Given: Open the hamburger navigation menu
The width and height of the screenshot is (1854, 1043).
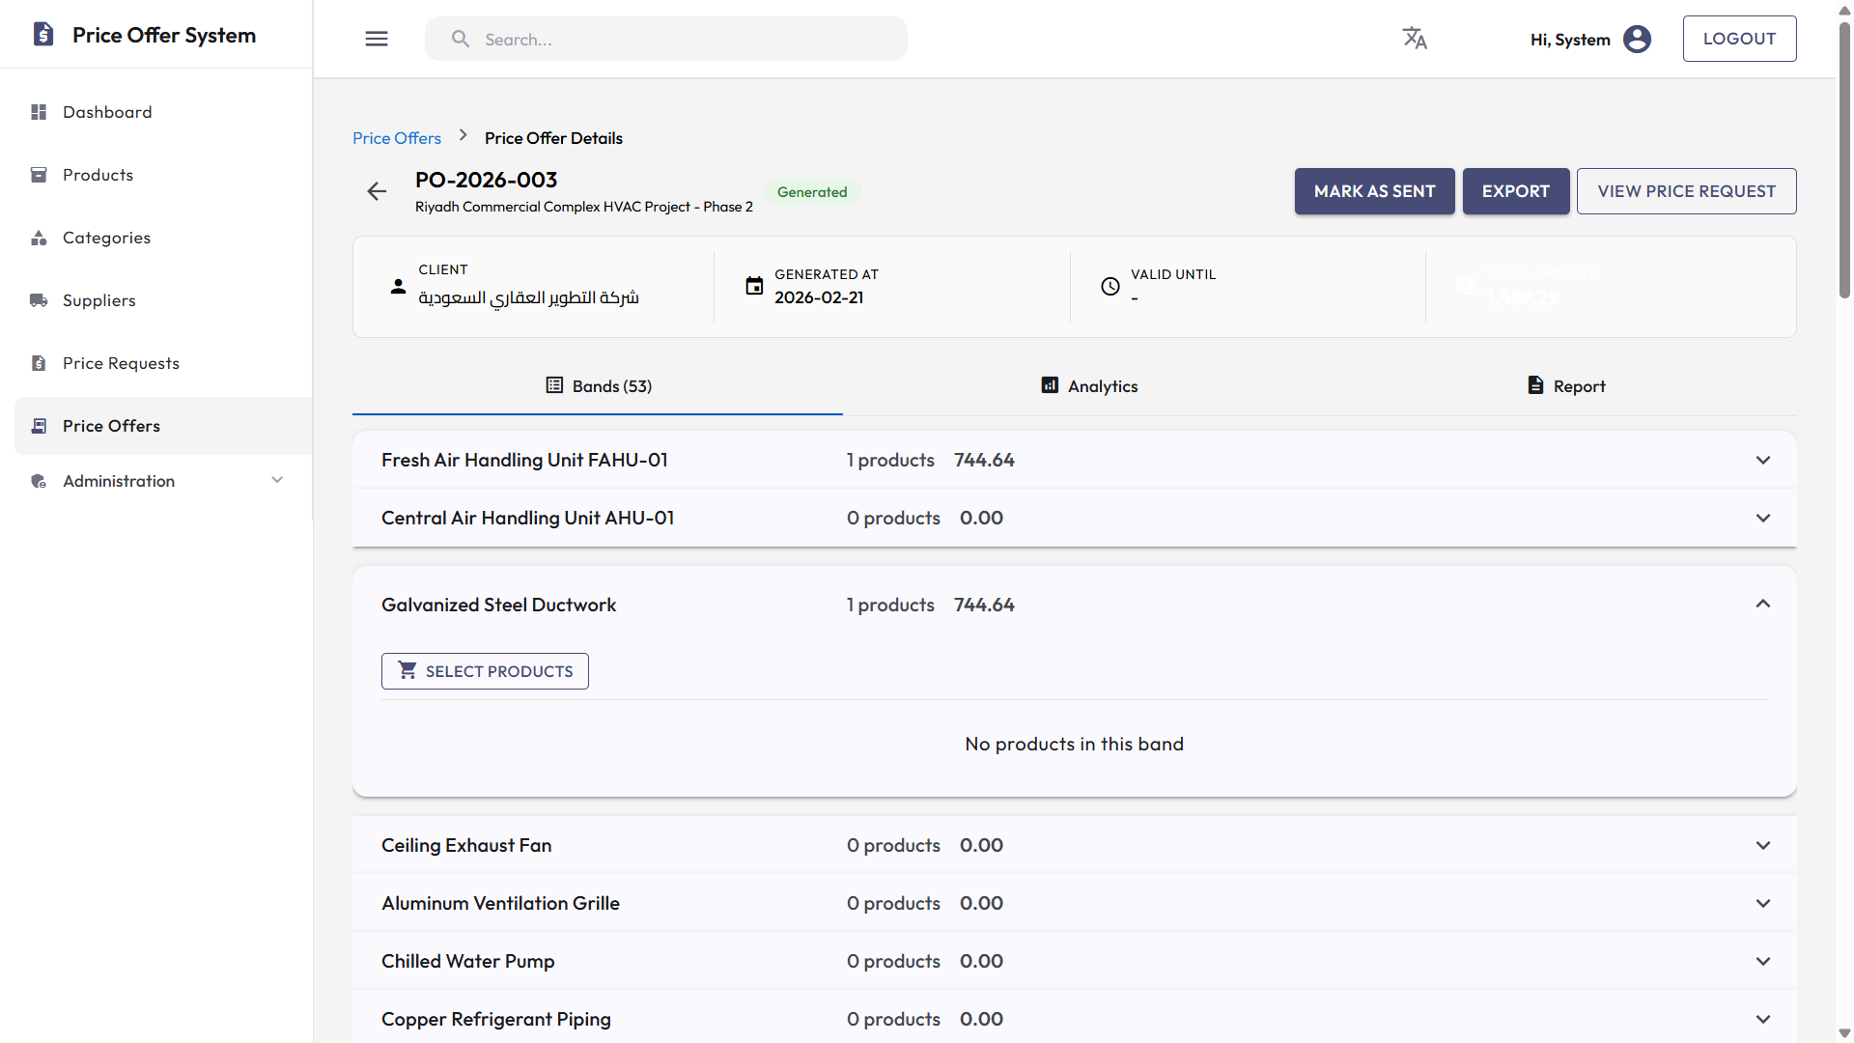Looking at the screenshot, I should pyautogui.click(x=377, y=39).
